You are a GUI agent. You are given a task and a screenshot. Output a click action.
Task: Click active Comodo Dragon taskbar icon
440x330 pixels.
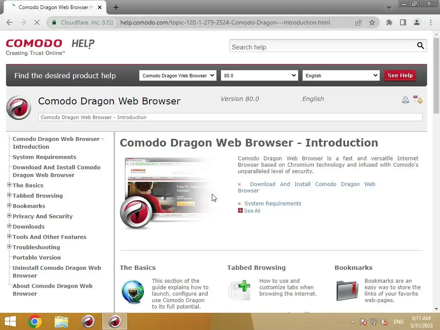114,321
